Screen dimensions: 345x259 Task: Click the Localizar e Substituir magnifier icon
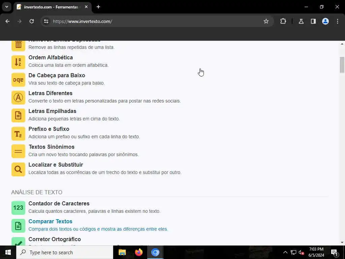click(18, 169)
